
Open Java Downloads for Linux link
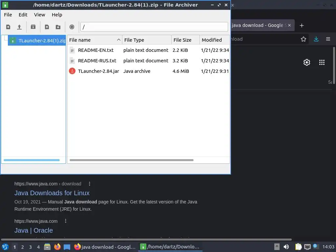coord(52,193)
